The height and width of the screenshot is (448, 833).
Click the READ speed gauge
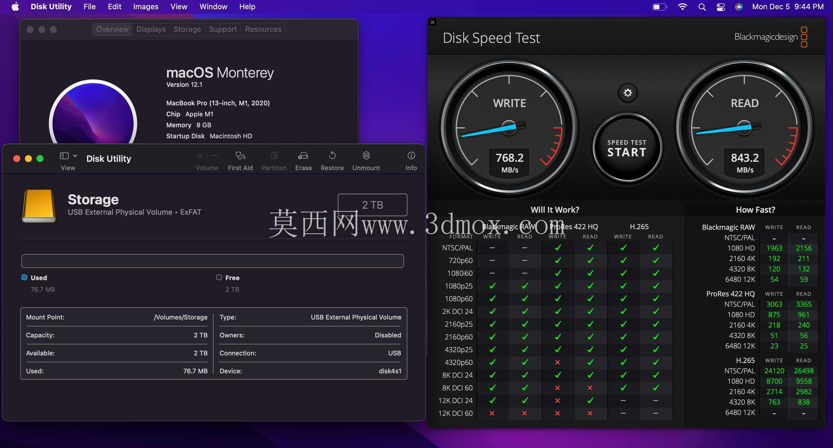click(744, 128)
